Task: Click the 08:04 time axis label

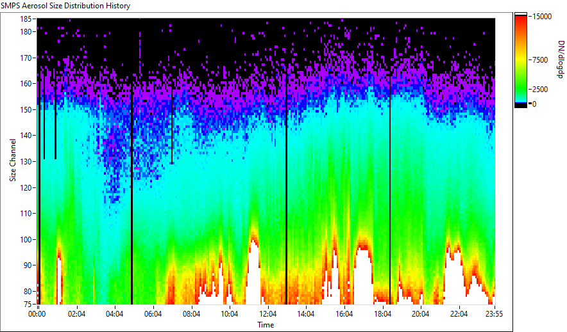Action: (191, 314)
